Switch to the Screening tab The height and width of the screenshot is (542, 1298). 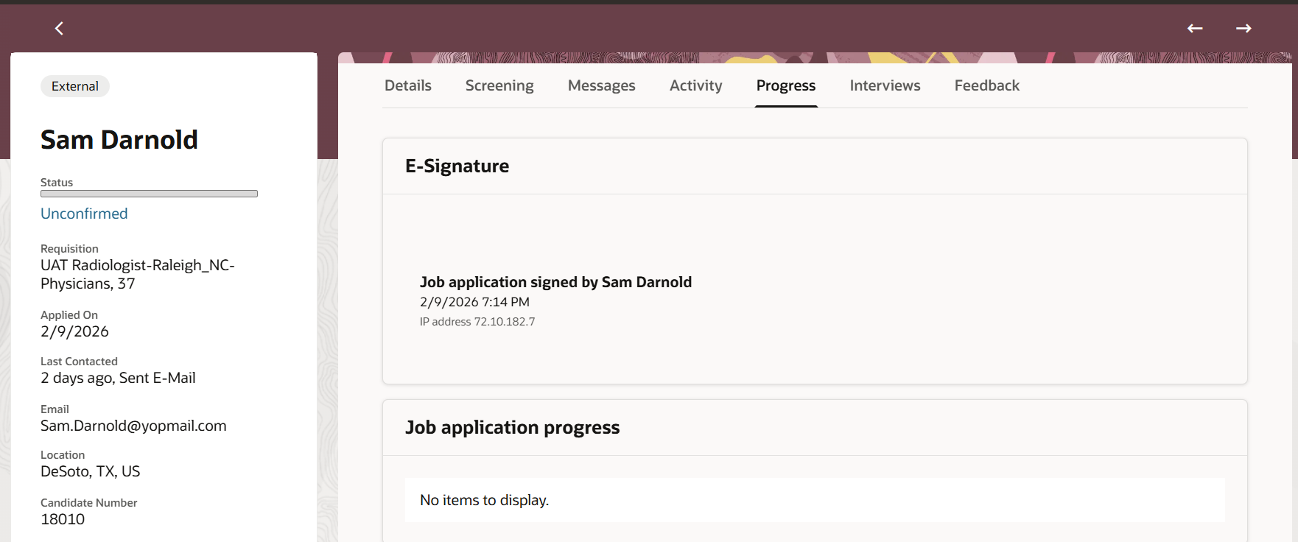pos(499,85)
